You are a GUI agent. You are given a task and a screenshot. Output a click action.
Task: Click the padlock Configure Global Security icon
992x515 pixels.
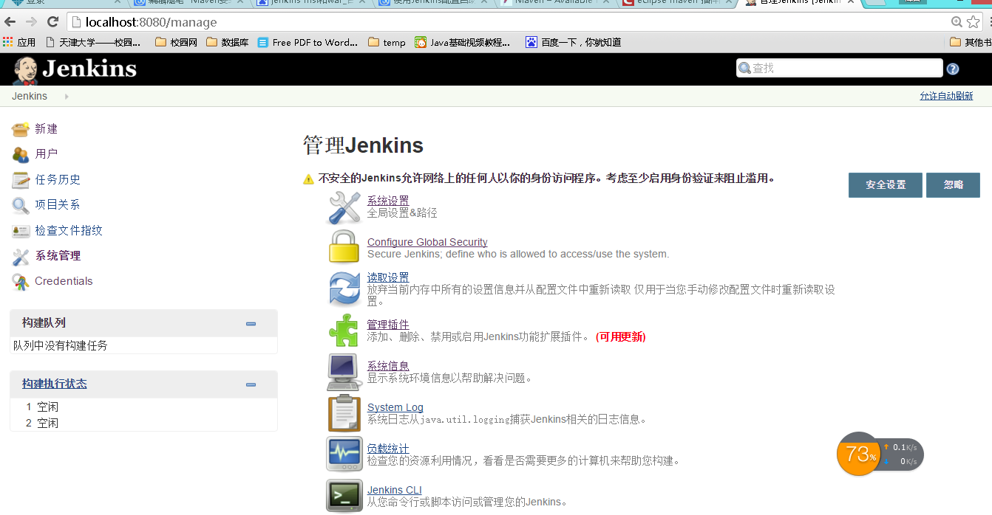point(344,246)
